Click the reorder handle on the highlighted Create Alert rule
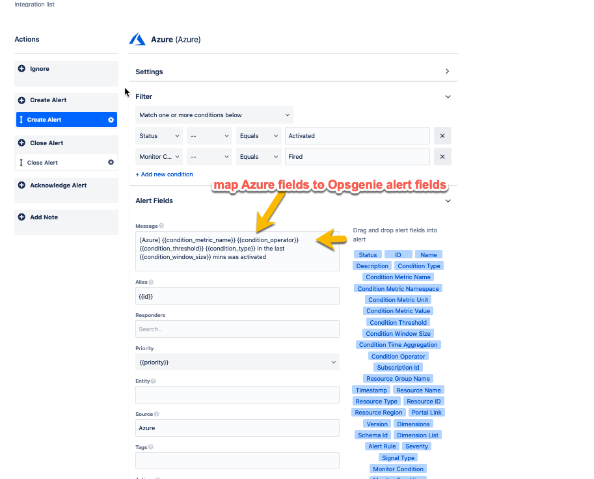The width and height of the screenshot is (594, 479). point(21,120)
